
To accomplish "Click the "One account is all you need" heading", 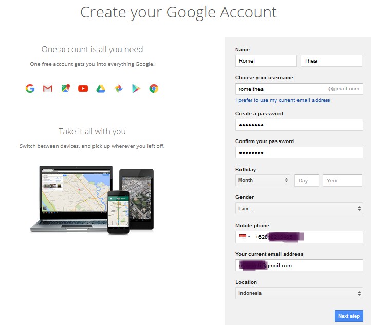I will 92,49.
